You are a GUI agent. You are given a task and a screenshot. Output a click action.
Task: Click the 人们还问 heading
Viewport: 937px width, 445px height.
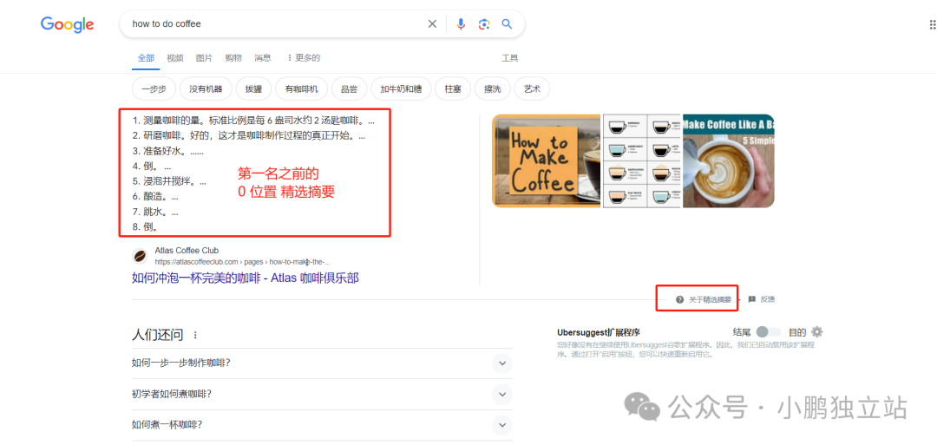pos(158,335)
